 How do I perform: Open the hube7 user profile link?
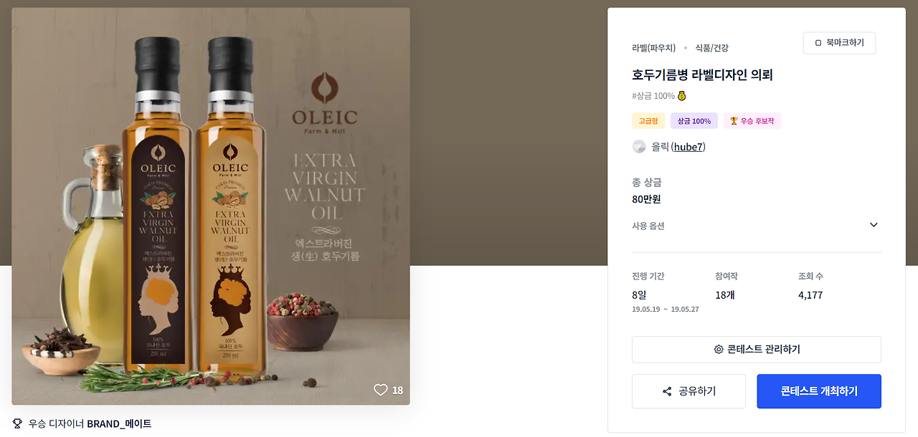coord(689,147)
